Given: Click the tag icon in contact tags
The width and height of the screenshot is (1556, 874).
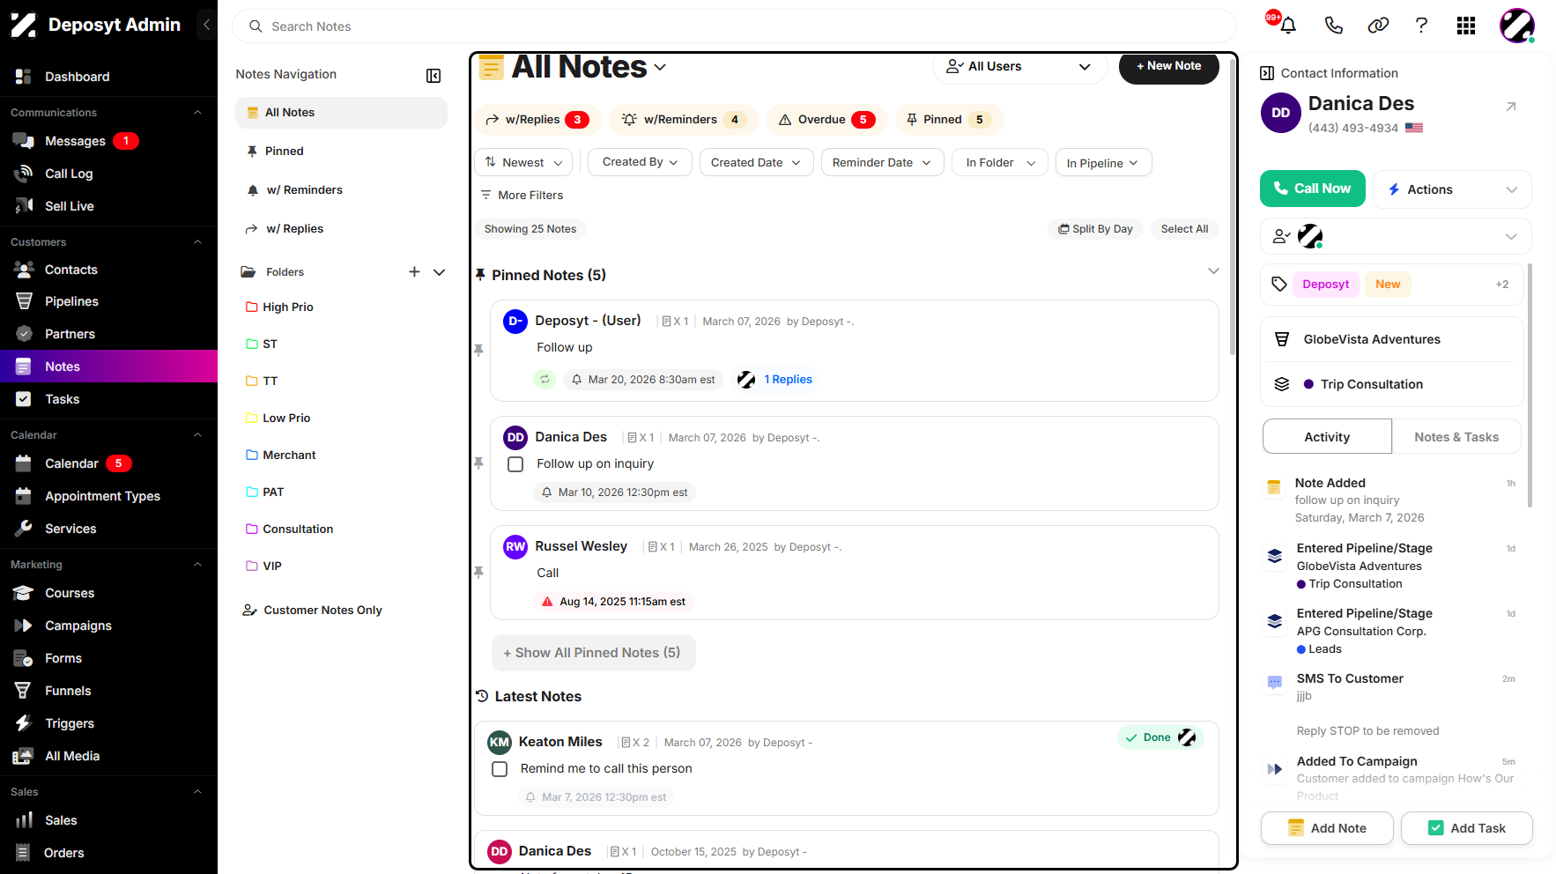Looking at the screenshot, I should coord(1279,284).
